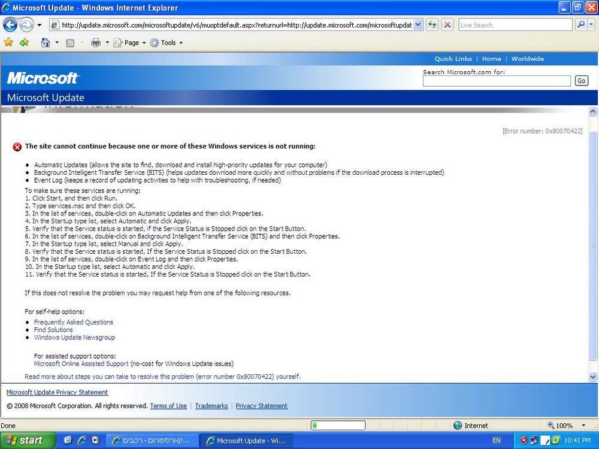
Task: Click the browser Back arrow button
Action: pyautogui.click(x=10, y=25)
